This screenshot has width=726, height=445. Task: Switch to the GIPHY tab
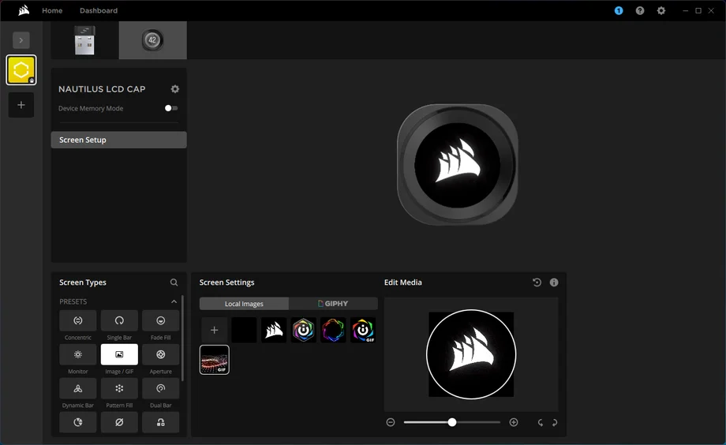coord(333,304)
